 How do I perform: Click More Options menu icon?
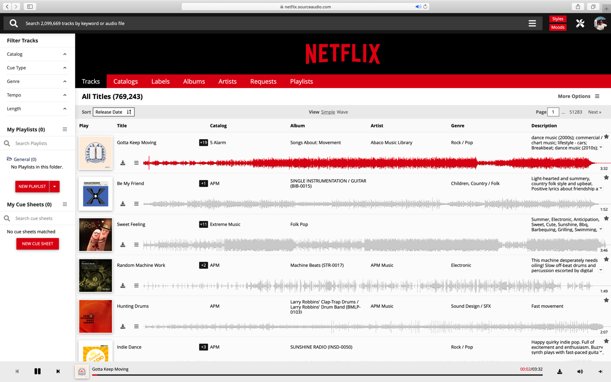(x=597, y=96)
